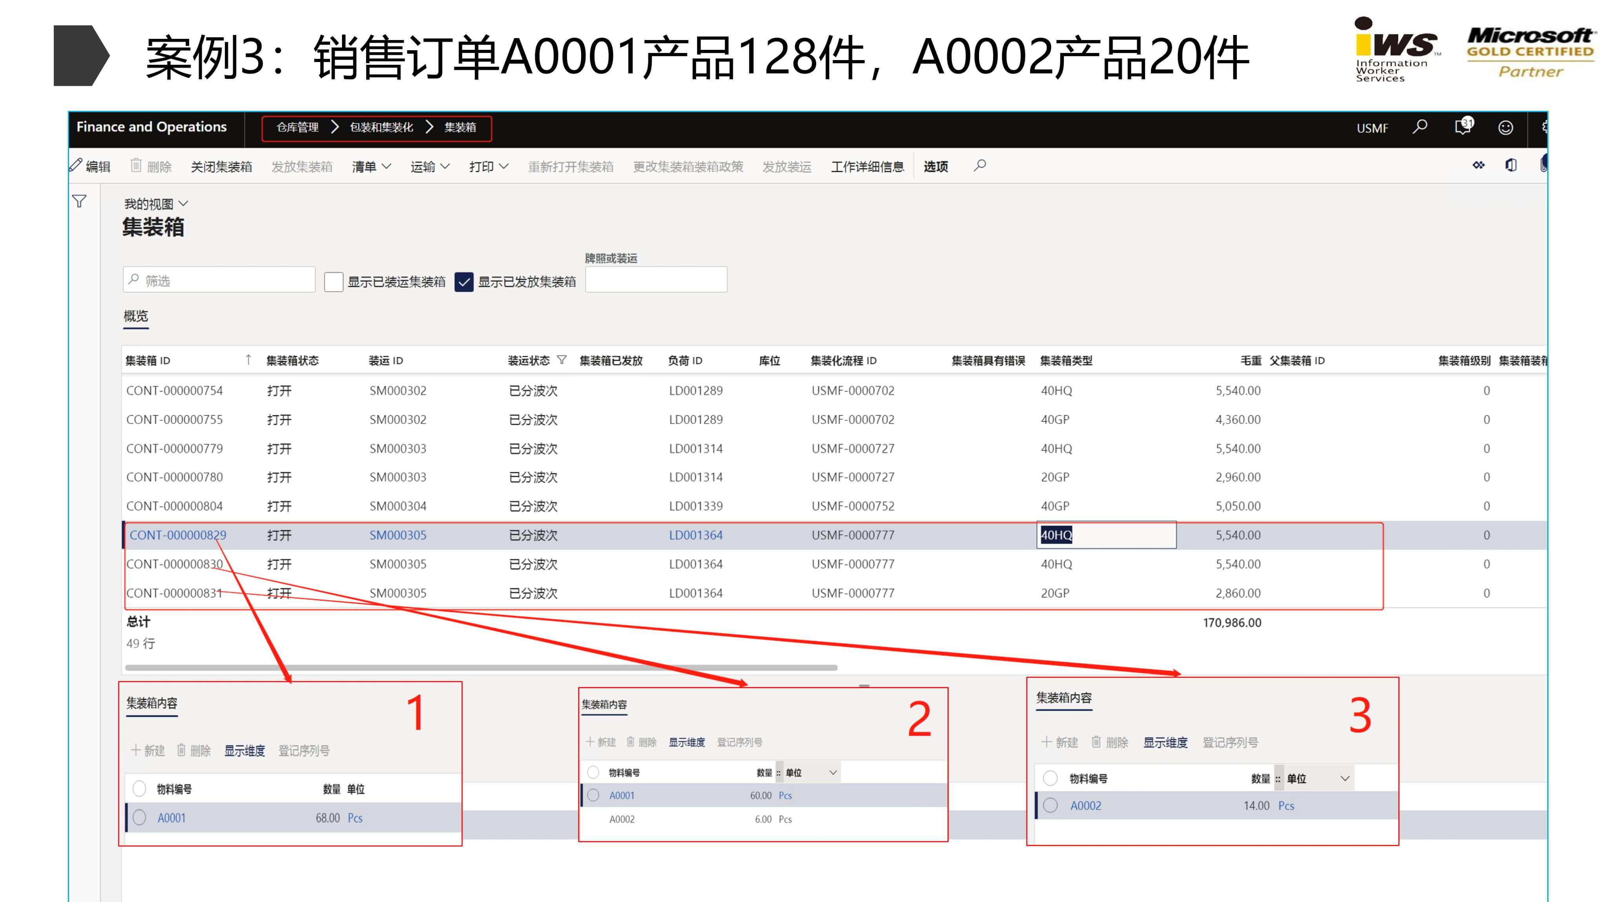This screenshot has height=902, width=1603.
Task: Click 仓库管理 in the breadcrumb
Action: (297, 128)
